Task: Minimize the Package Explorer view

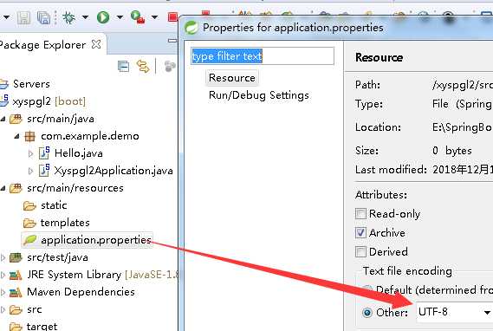Action: click(172, 41)
